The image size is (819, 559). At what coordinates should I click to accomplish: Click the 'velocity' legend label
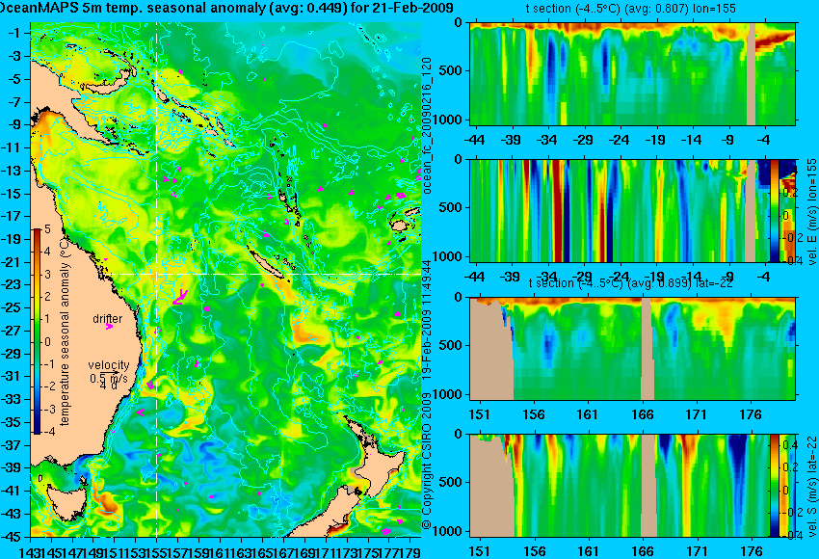[108, 364]
